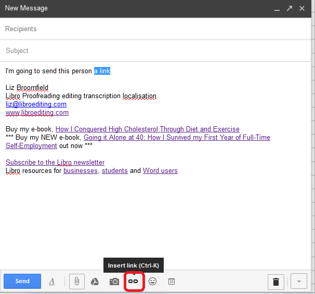Discard draft with the trash icon

[x=276, y=282]
